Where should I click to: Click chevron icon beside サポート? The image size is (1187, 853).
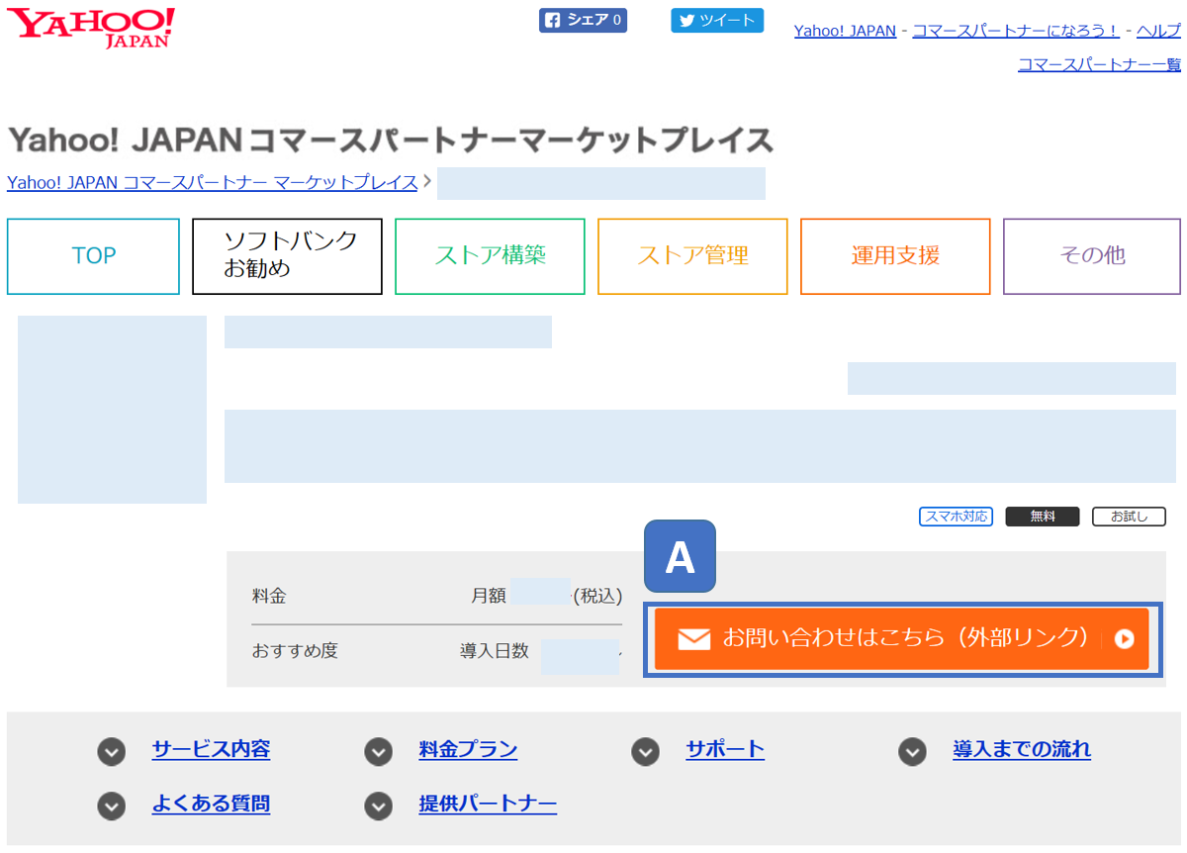pyautogui.click(x=646, y=752)
